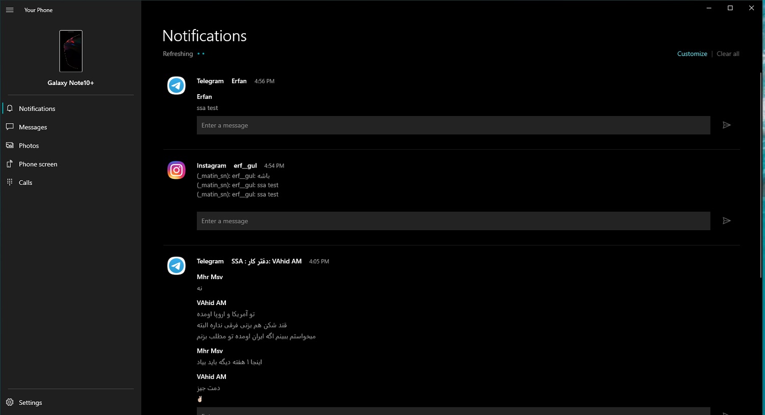
Task: Click the 4:54 PM Instagram timestamp
Action: click(x=274, y=165)
